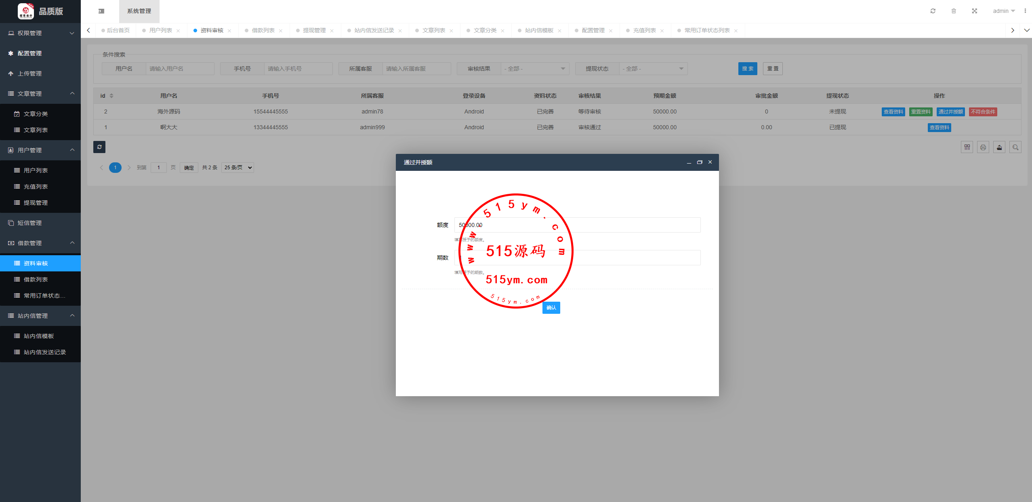Open 提现管理 in the sidebar
The height and width of the screenshot is (502, 1032).
pos(36,203)
